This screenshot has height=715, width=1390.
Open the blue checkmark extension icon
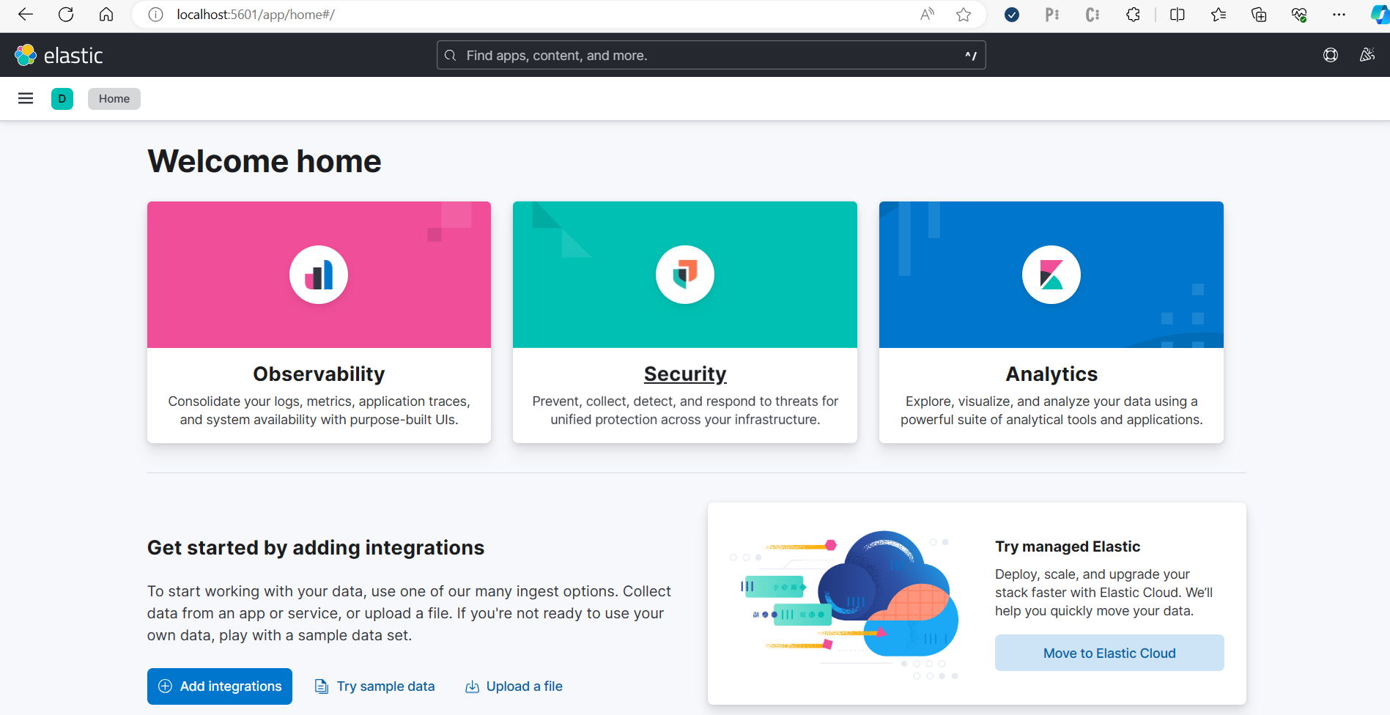(x=1012, y=15)
